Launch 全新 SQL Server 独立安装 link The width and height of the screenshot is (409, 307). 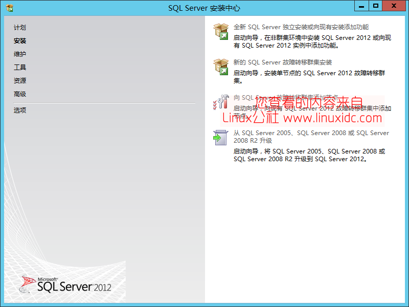point(301,27)
